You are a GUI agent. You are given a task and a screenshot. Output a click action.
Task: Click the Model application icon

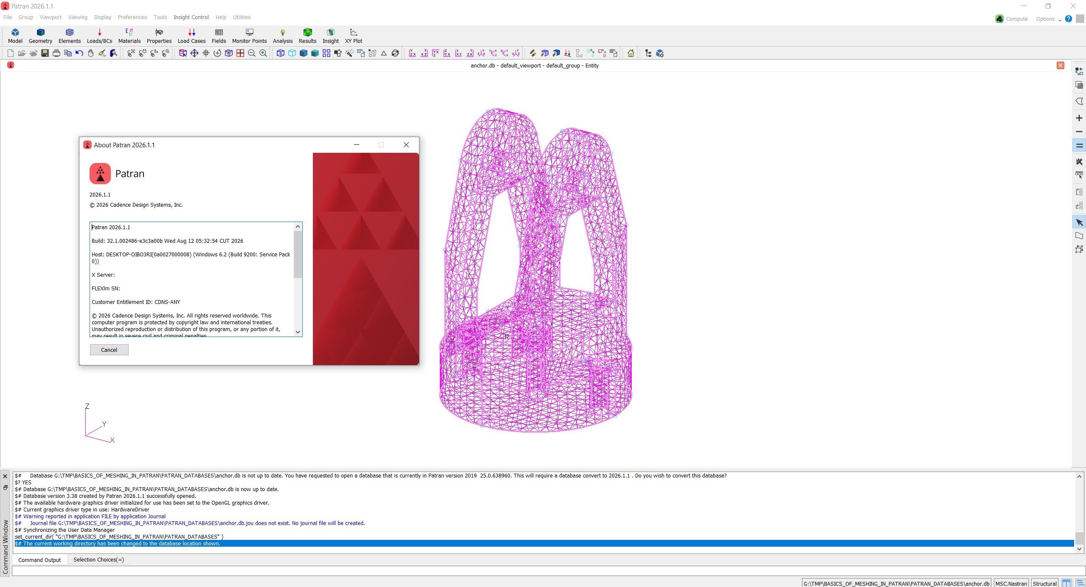(15, 36)
